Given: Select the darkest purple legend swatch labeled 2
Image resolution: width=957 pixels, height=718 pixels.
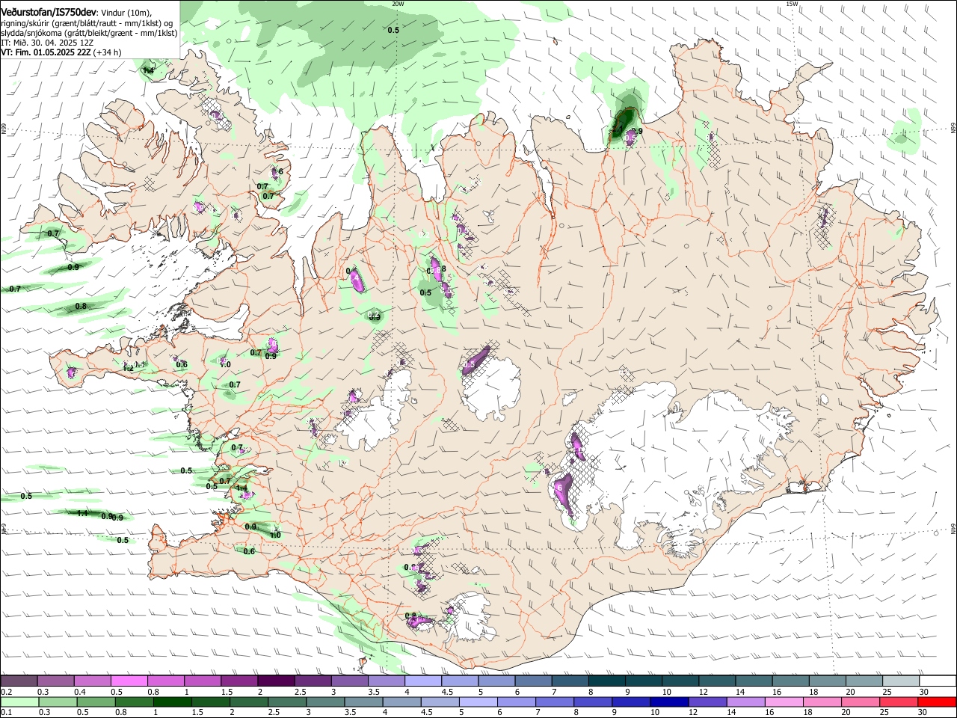Looking at the screenshot, I should [276, 681].
